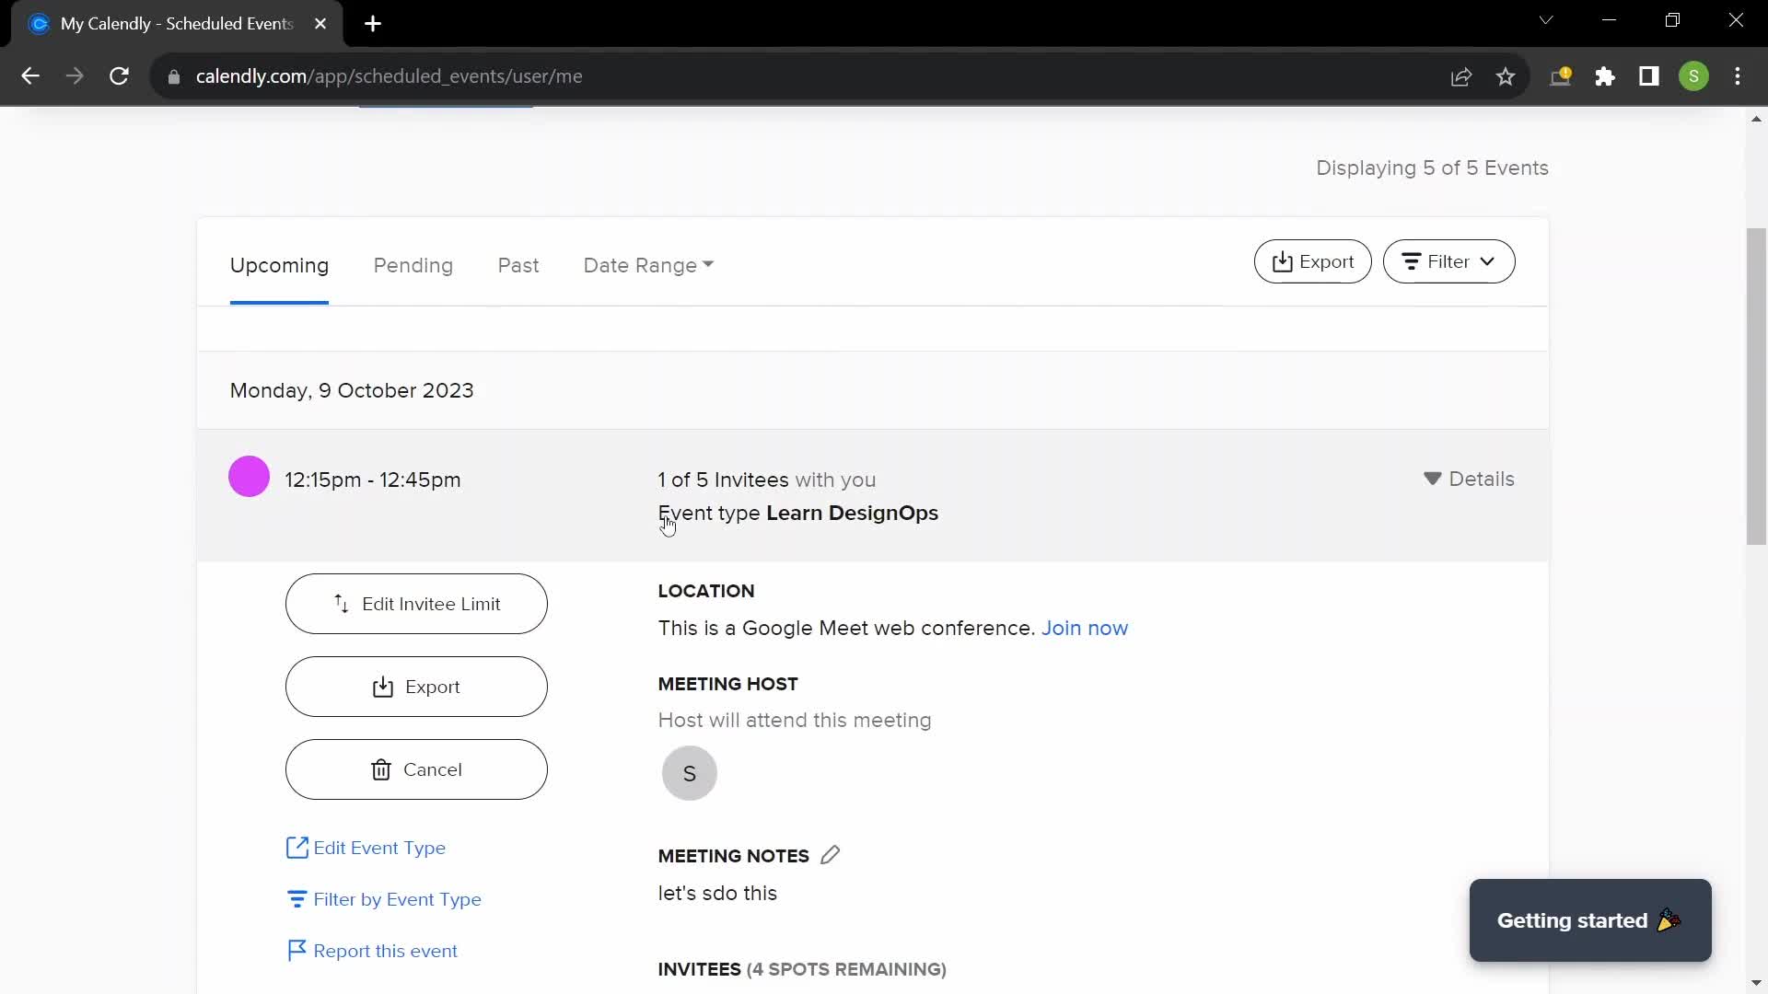The height and width of the screenshot is (994, 1768).
Task: Join the Google Meet via Join now
Action: click(x=1084, y=628)
